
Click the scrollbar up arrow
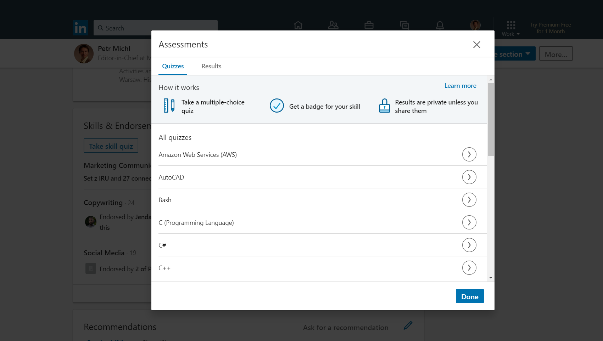tap(491, 80)
